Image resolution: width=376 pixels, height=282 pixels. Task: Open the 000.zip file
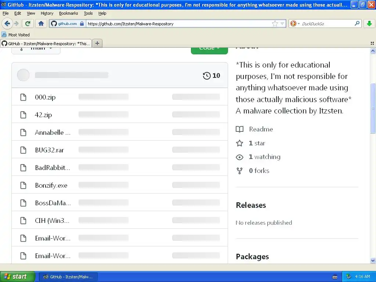tap(45, 97)
